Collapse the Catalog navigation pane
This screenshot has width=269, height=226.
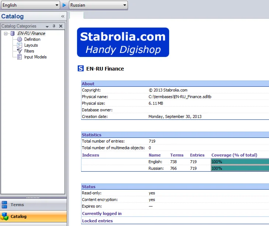coord(63,17)
